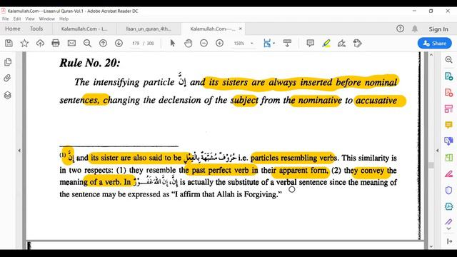Open the Help menu
Viewport: 457px width, 257px height.
click(64, 19)
